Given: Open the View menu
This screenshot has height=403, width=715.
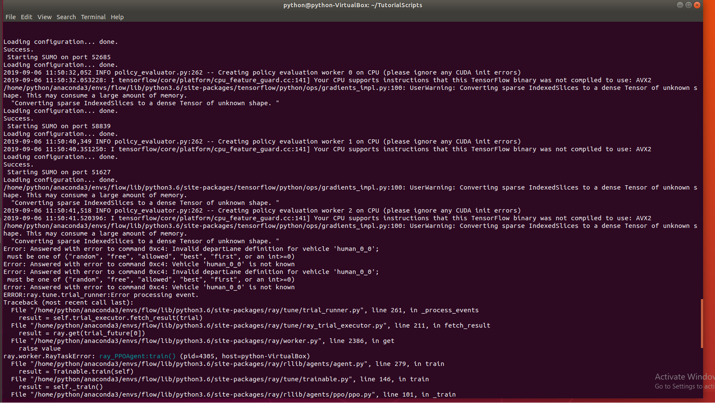Looking at the screenshot, I should 44,17.
